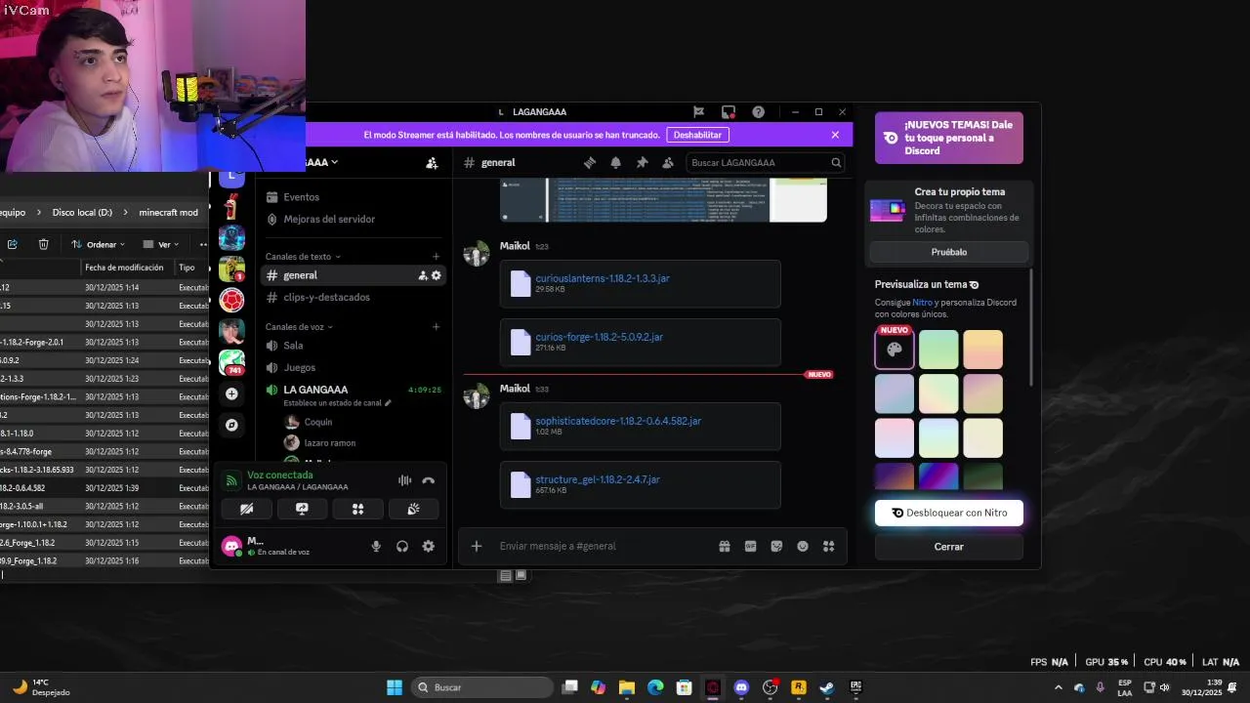
Task: Click Cerrar in the themes panel
Action: click(x=949, y=547)
